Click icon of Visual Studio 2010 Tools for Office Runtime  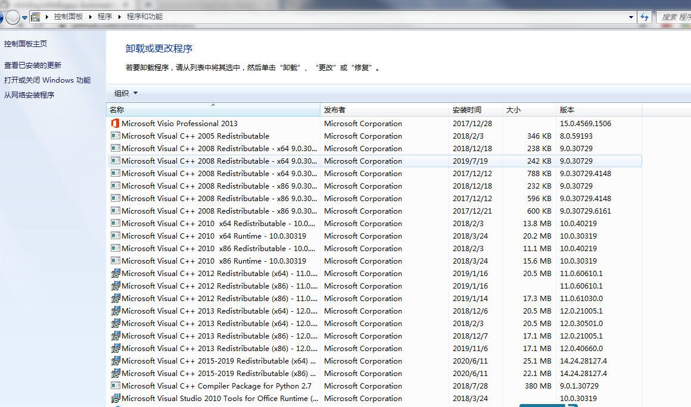click(116, 398)
